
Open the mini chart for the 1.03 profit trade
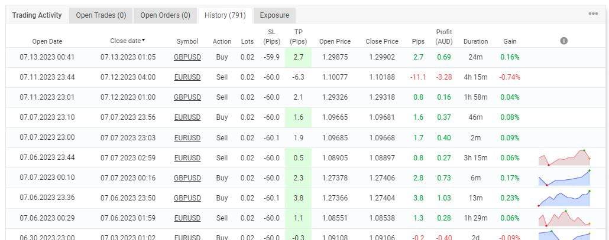(564, 198)
